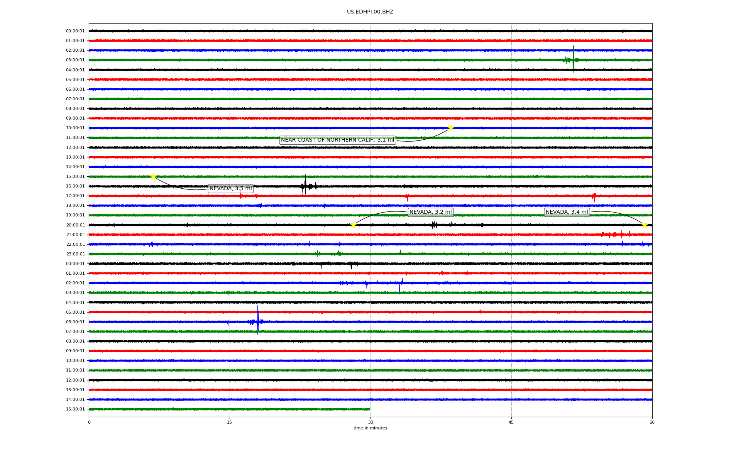Click the black seismic burst on the 16:00:01 trace
This screenshot has width=741, height=463.
pos(305,186)
